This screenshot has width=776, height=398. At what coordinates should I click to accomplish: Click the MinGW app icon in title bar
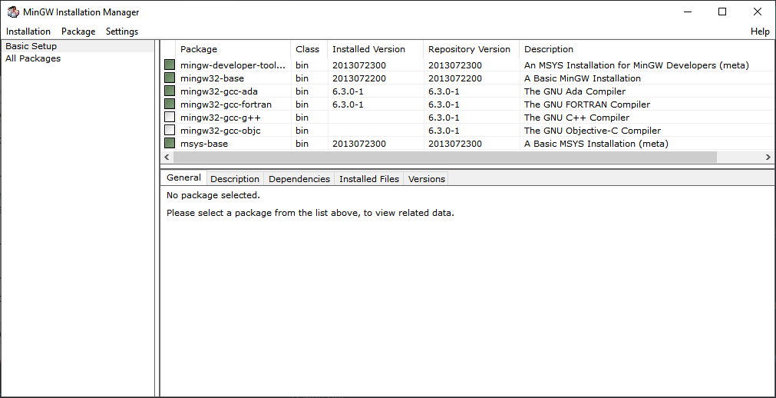[13, 12]
